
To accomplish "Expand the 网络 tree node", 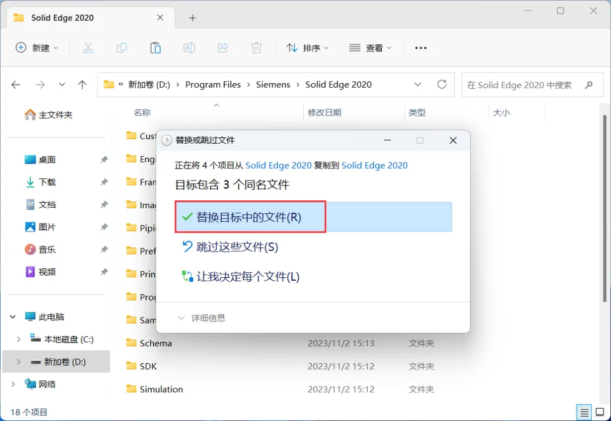I will pos(13,384).
